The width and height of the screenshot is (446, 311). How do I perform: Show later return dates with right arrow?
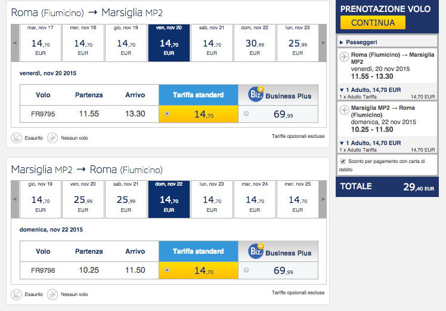click(x=323, y=199)
